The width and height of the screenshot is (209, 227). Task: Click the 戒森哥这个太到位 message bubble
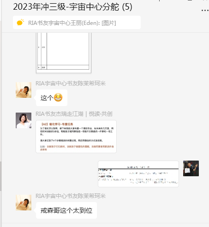[66, 210]
